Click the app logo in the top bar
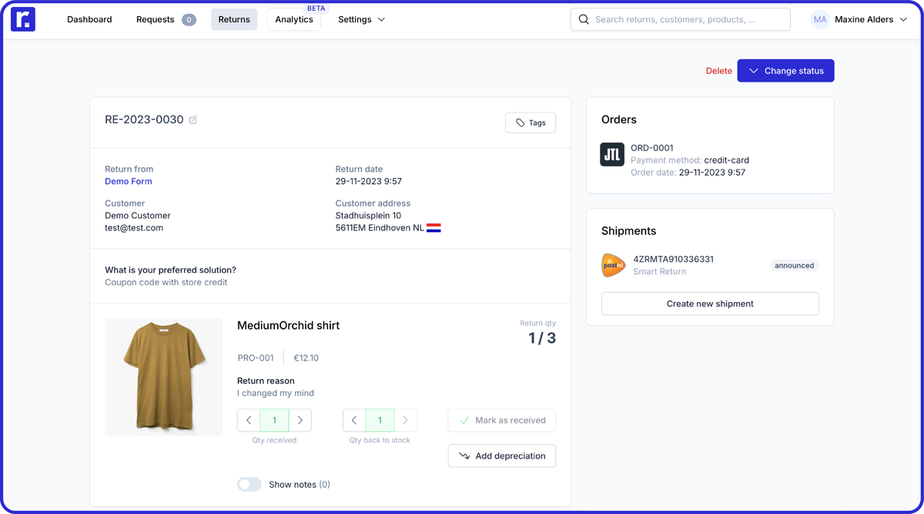924x514 pixels. [23, 19]
